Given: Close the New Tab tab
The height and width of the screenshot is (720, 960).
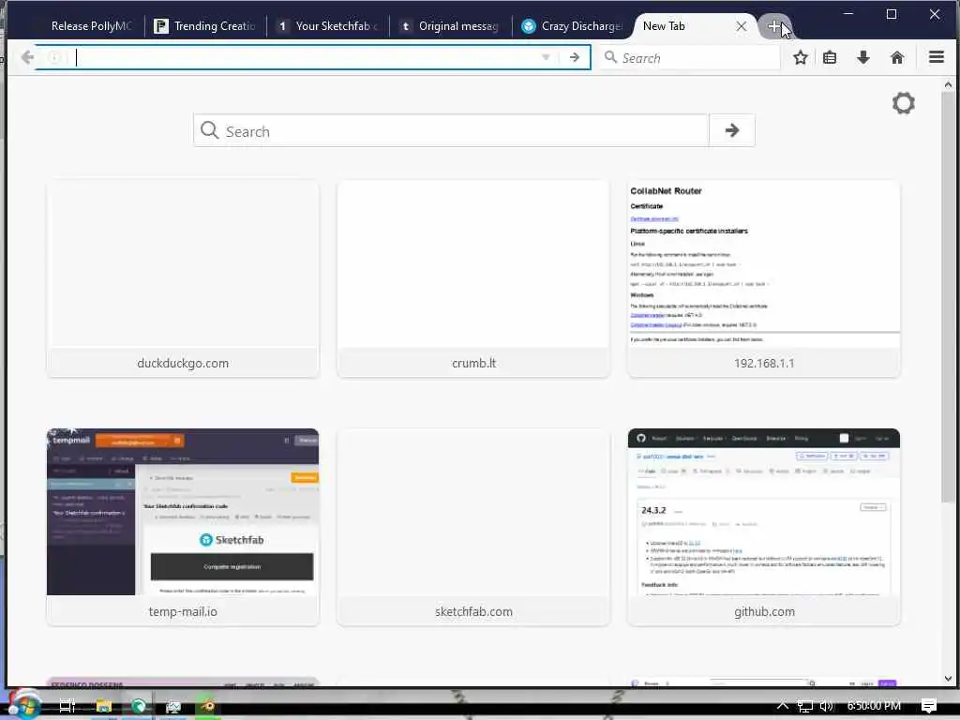Looking at the screenshot, I should pyautogui.click(x=741, y=26).
